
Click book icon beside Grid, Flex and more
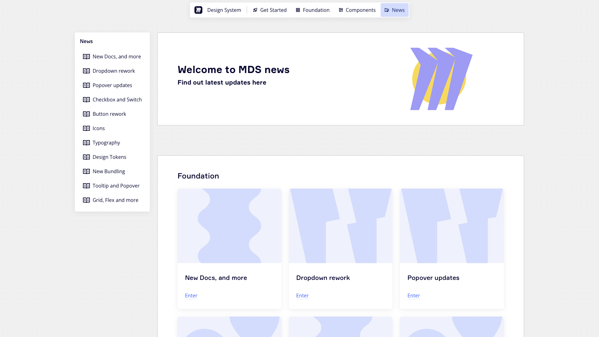[x=86, y=200]
